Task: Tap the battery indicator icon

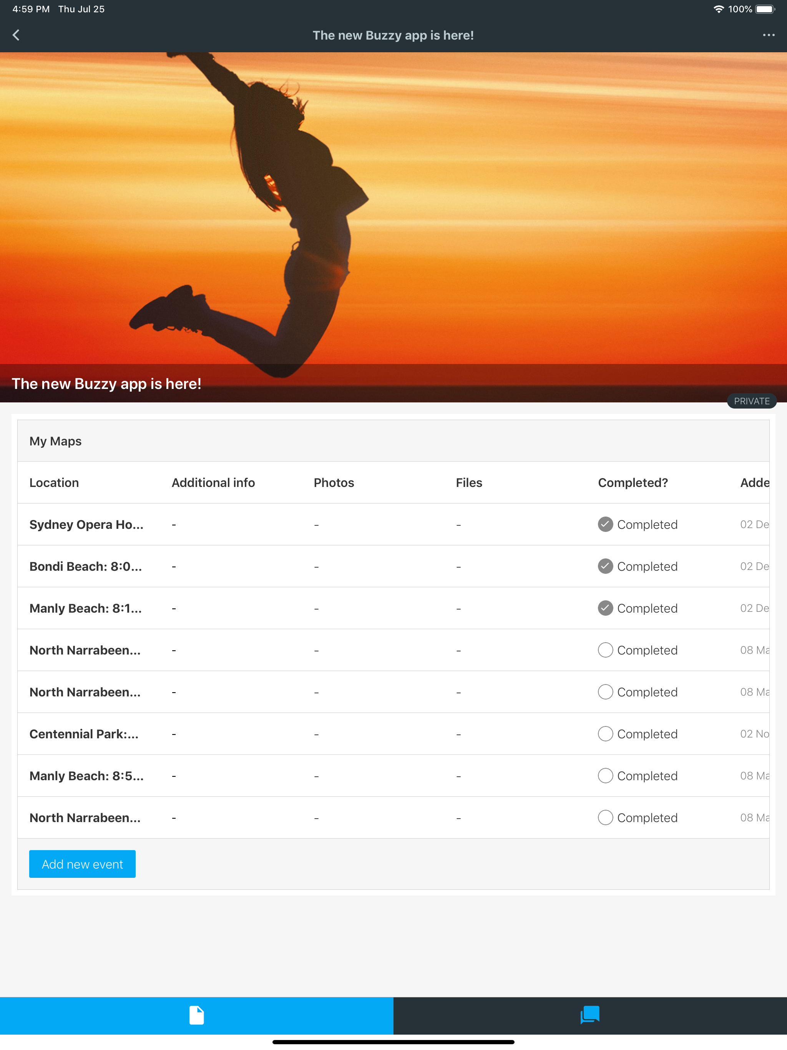Action: pyautogui.click(x=765, y=9)
